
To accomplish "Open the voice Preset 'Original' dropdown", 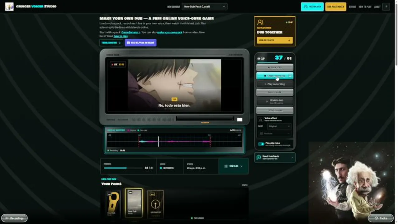I will (x=279, y=126).
